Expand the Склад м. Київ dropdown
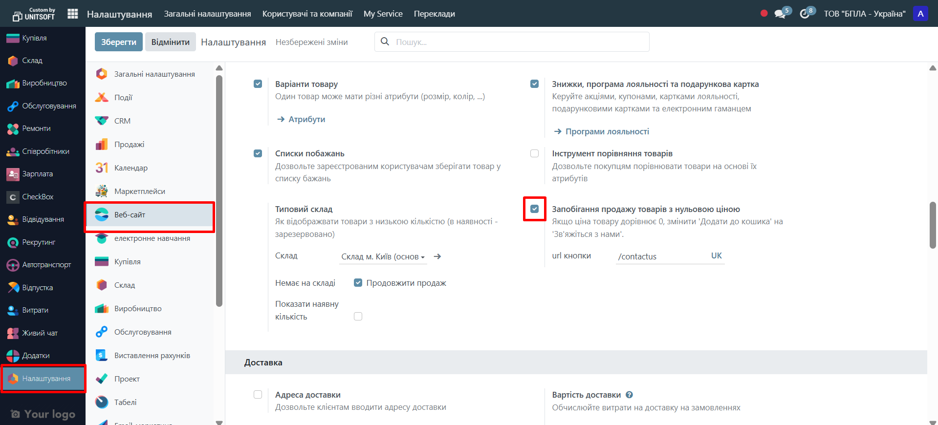 point(383,256)
